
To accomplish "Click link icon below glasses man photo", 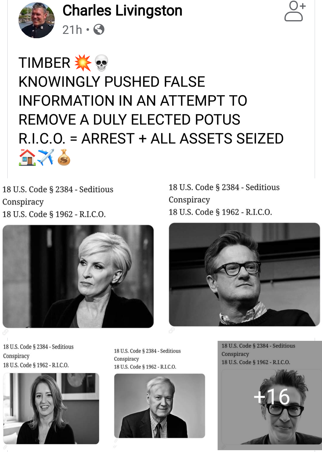I will coord(172,330).
